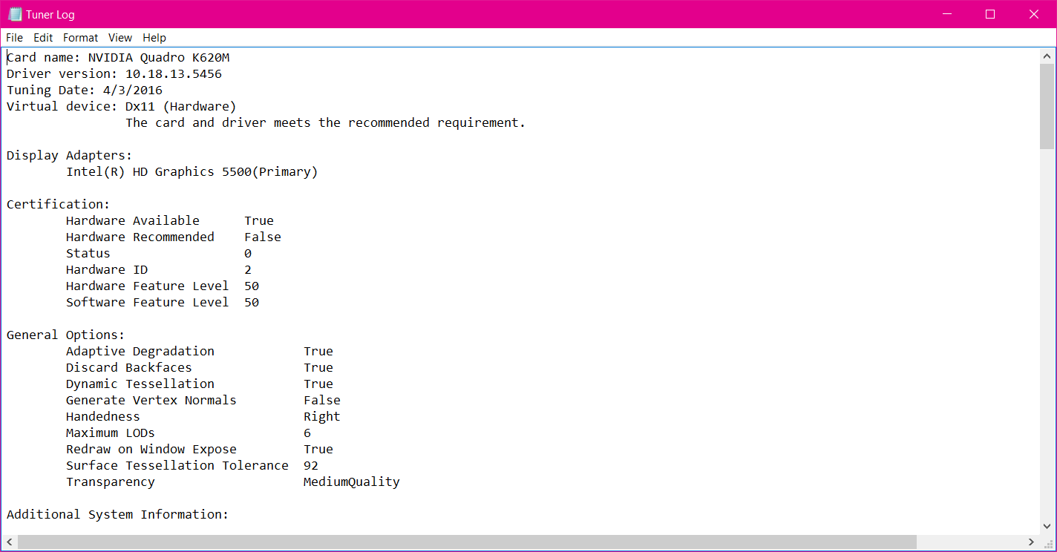The image size is (1057, 552).
Task: Click the 'Generate Vertex Normals' label
Action: tap(151, 400)
